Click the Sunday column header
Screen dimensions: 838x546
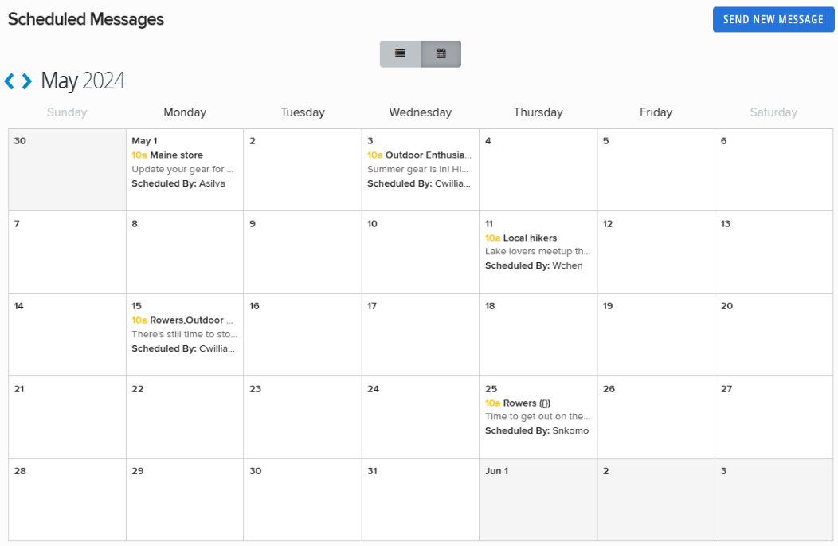66,112
